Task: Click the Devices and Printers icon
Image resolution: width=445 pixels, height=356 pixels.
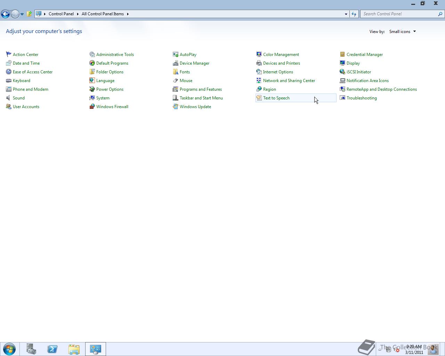Action: [x=259, y=63]
